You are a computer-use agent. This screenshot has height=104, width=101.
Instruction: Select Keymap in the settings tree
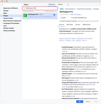pyautogui.click(x=6, y=11)
